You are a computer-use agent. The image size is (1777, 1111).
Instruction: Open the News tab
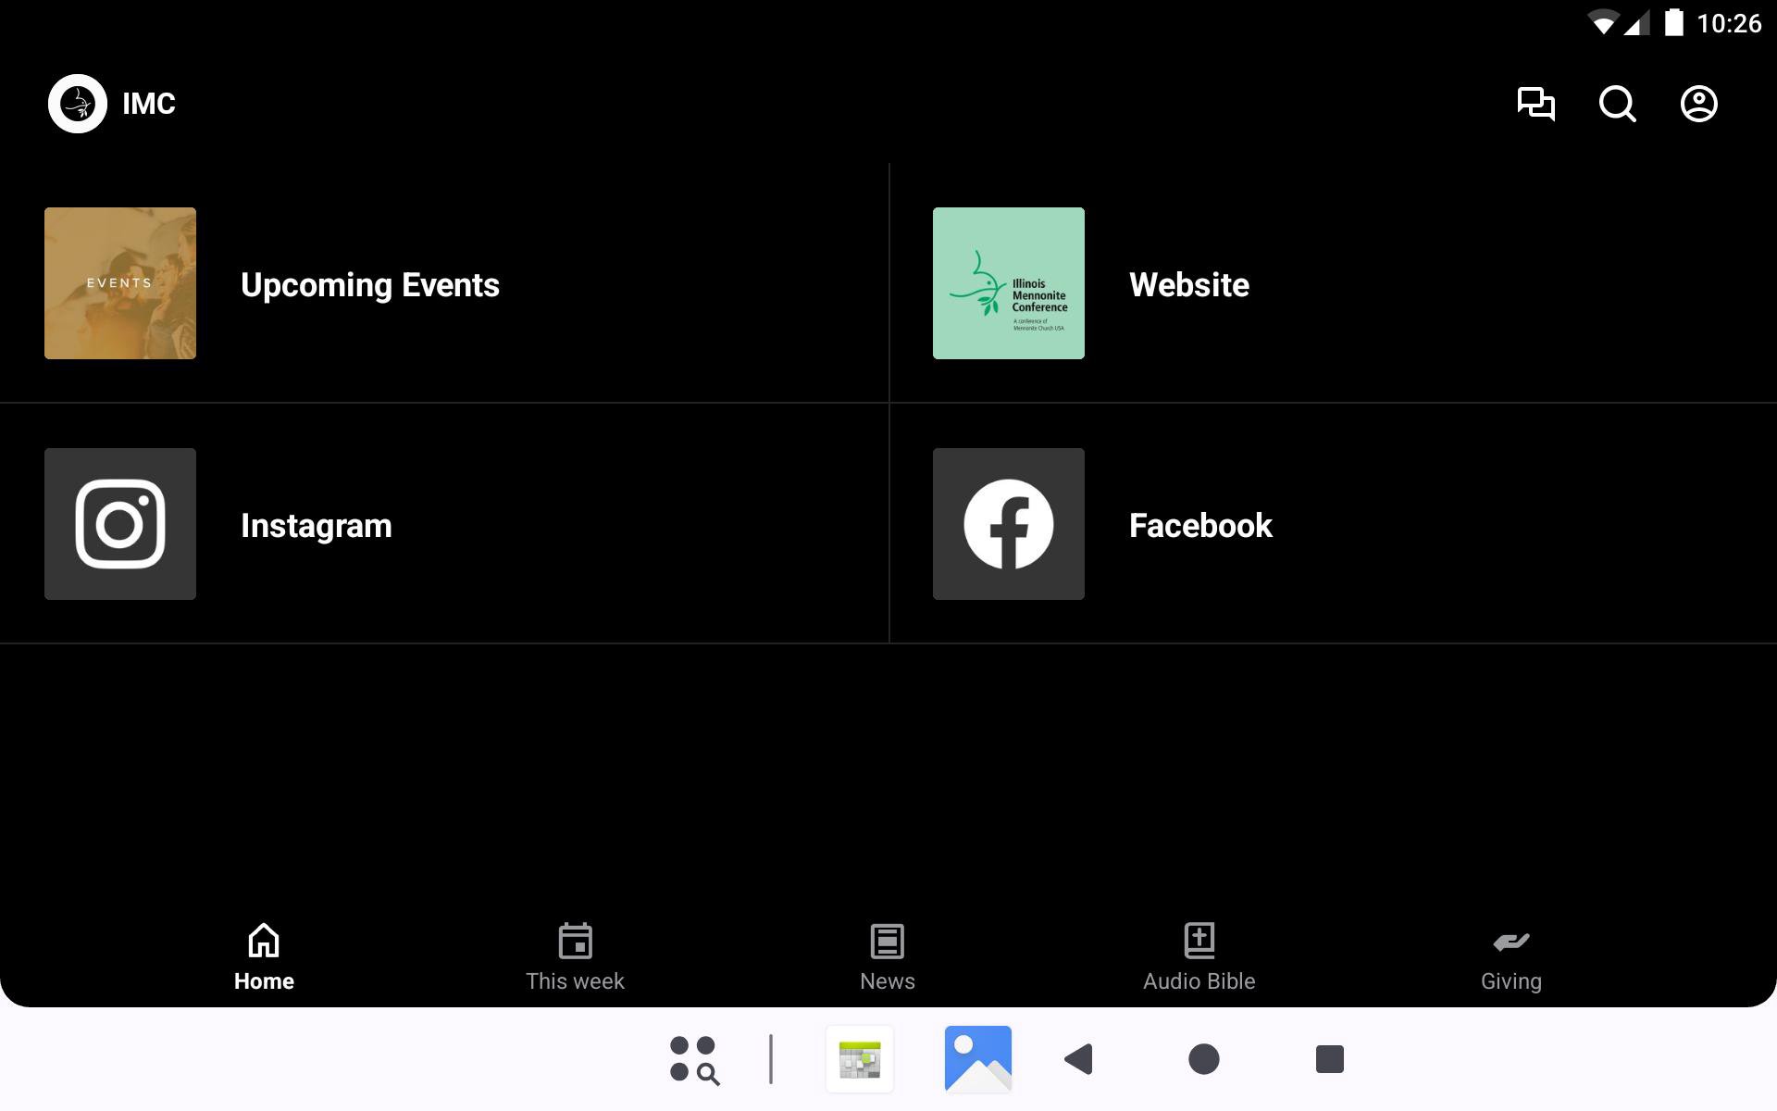point(887,957)
